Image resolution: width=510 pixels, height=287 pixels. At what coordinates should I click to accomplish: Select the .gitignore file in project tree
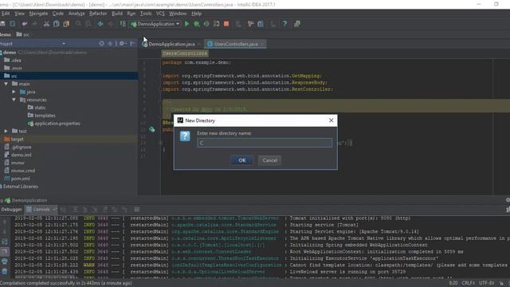(x=22, y=147)
